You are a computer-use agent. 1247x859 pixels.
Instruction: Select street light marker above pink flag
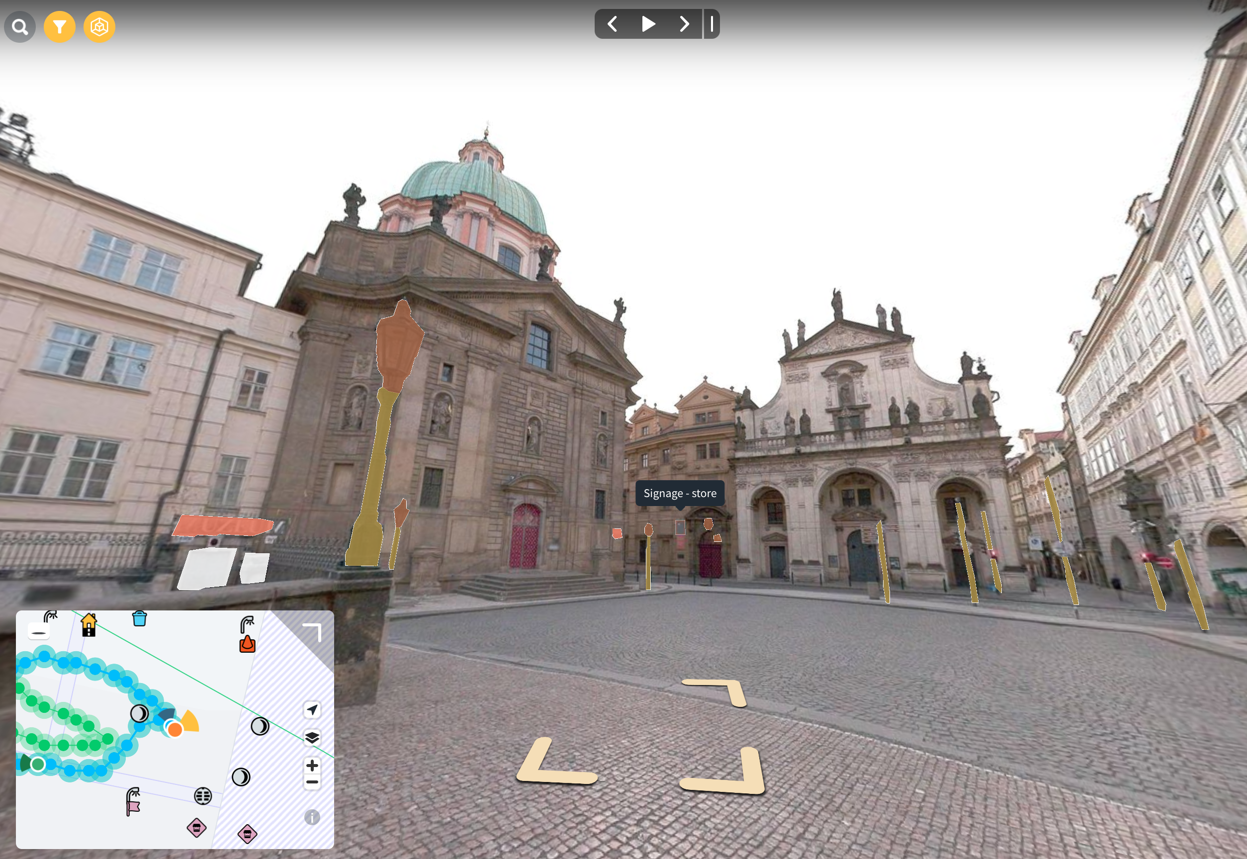pos(132,794)
